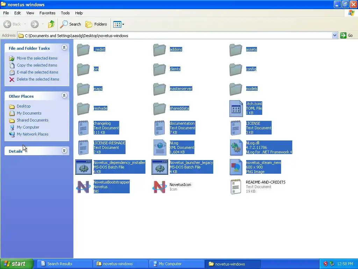Click the Go button

(347, 35)
